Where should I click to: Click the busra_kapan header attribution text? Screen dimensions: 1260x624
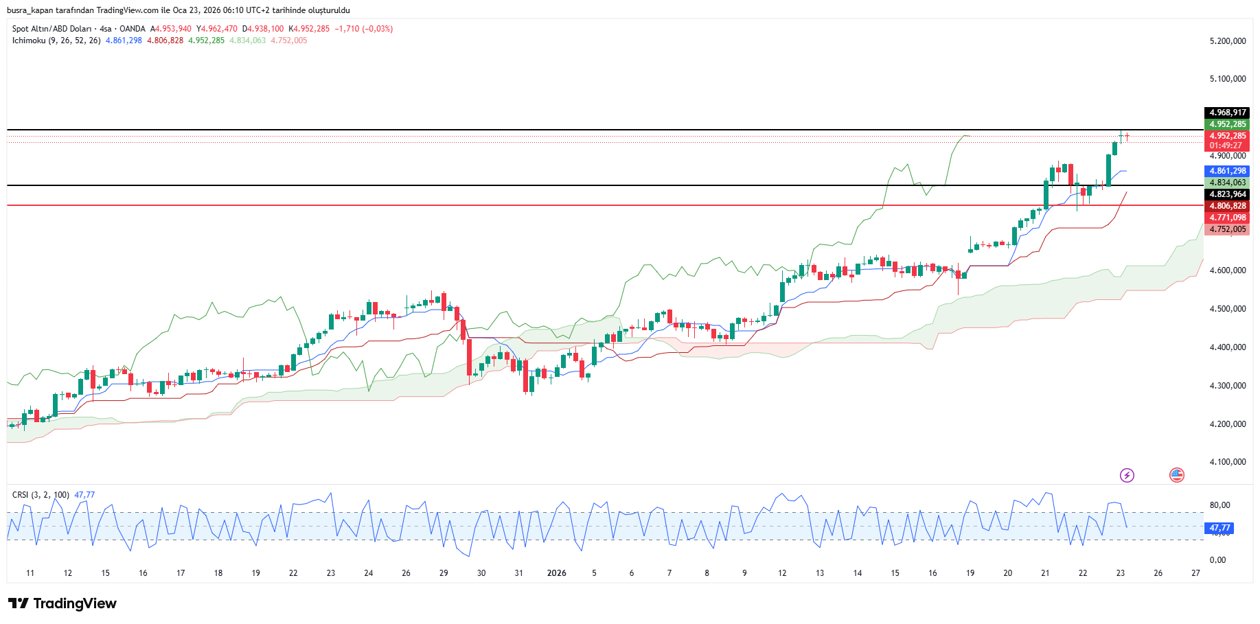pyautogui.click(x=179, y=10)
